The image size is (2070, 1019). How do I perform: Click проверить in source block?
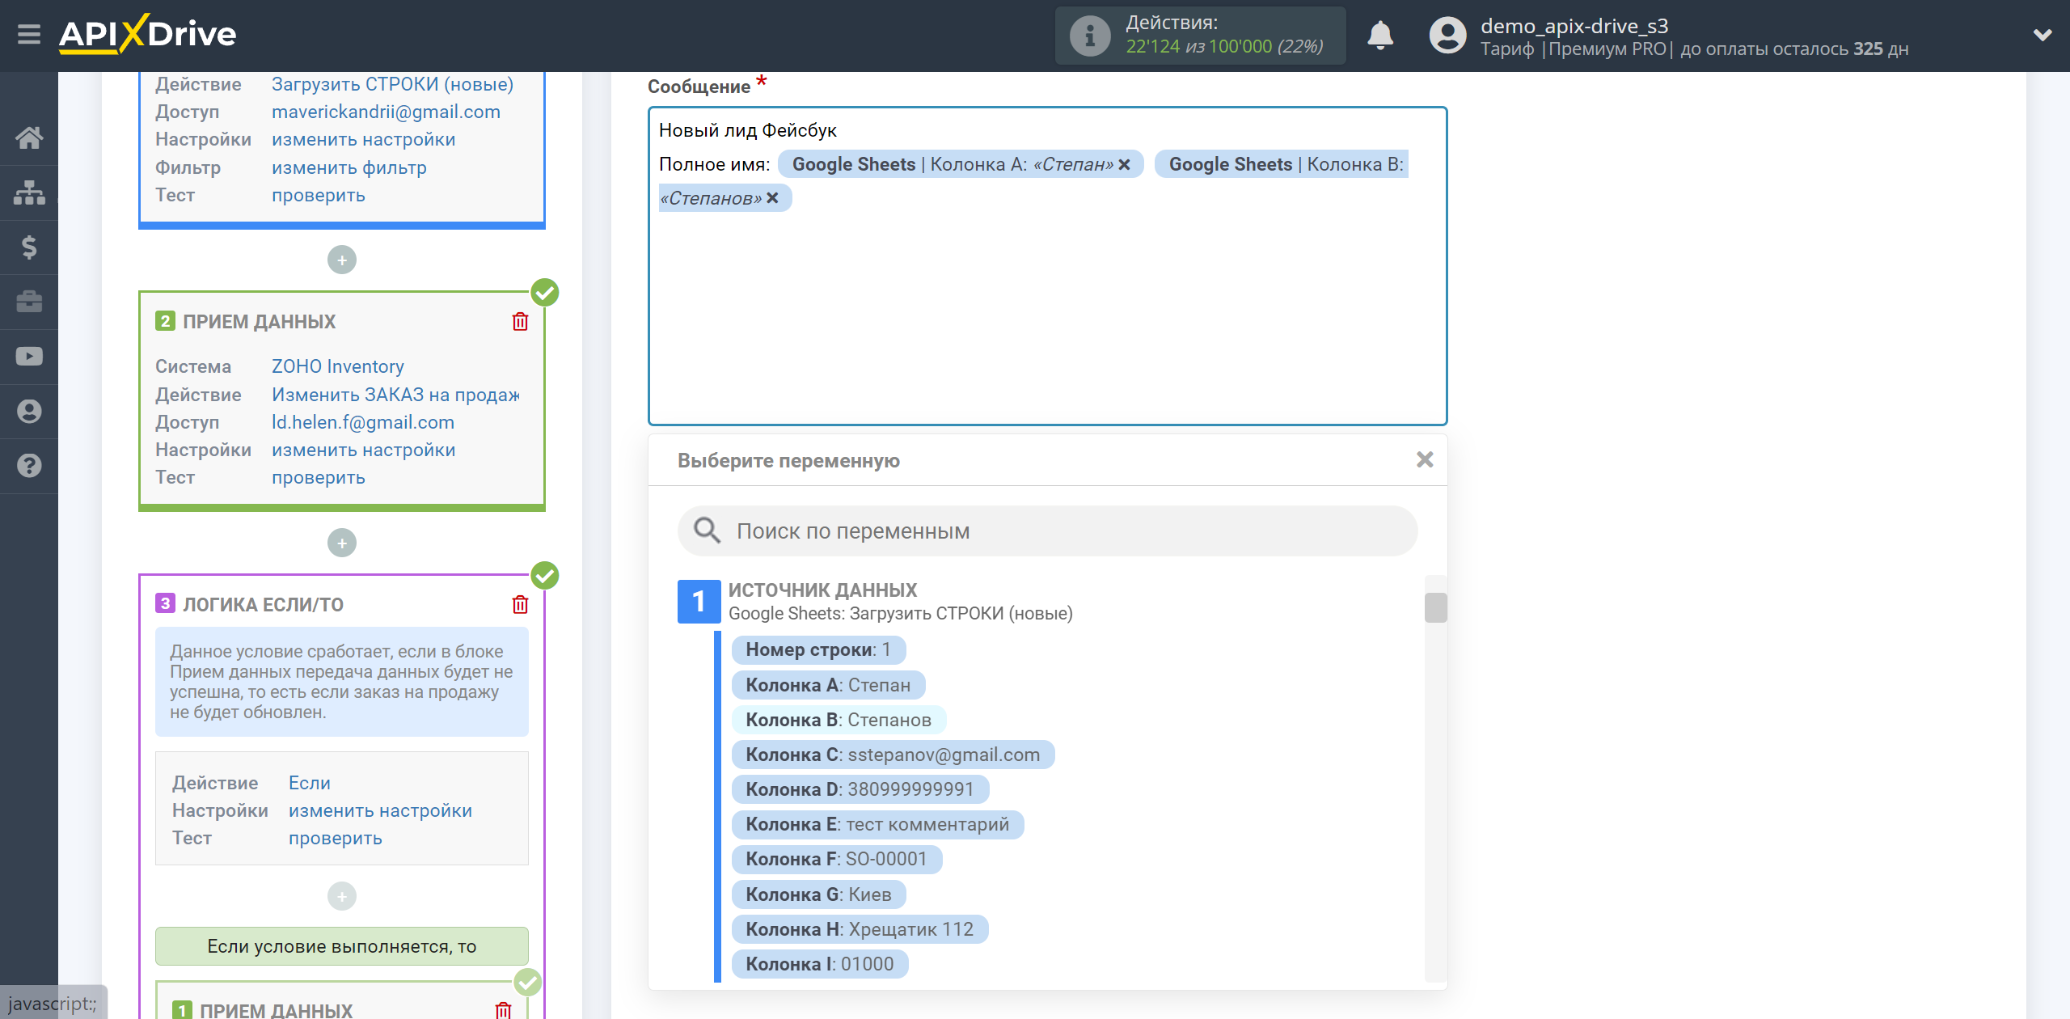319,195
